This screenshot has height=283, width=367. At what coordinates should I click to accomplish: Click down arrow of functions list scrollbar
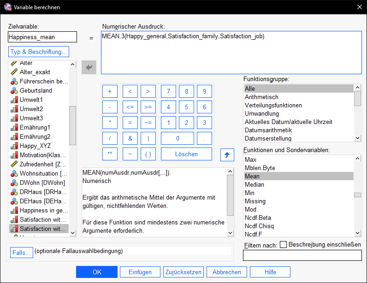point(358,233)
